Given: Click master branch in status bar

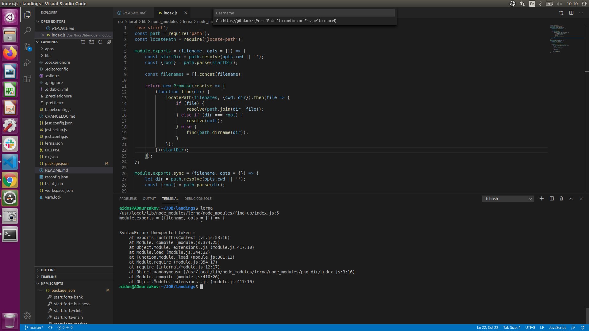Looking at the screenshot, I should [x=34, y=327].
